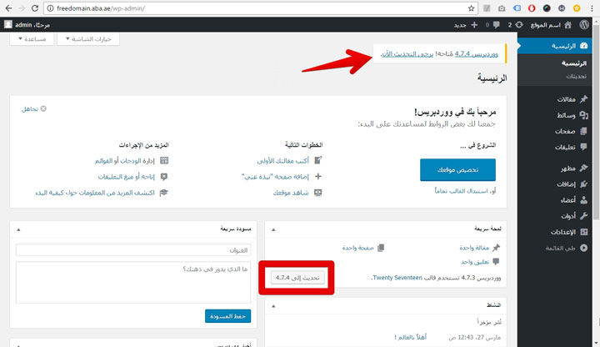Click the updates refresh icon showing 2
The width and height of the screenshot is (600, 347).
519,25
